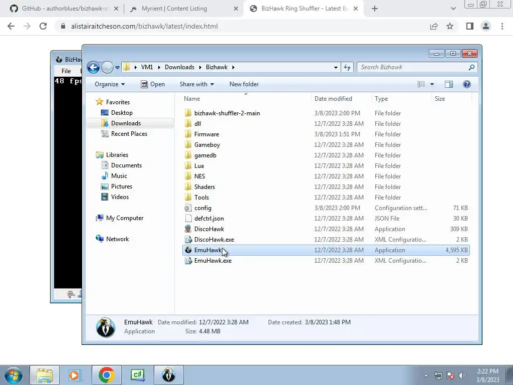Sort files by Name column header
The image size is (513, 385).
[192, 99]
